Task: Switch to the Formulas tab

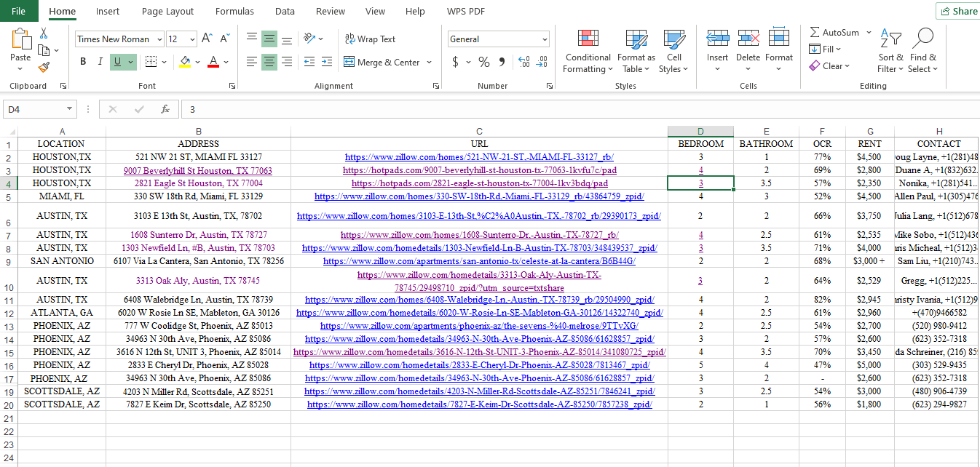Action: 234,11
